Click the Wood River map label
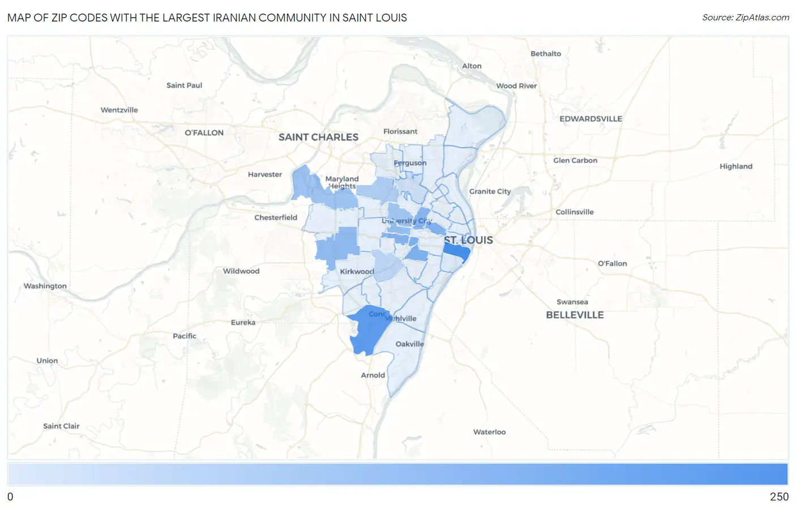 click(x=516, y=86)
